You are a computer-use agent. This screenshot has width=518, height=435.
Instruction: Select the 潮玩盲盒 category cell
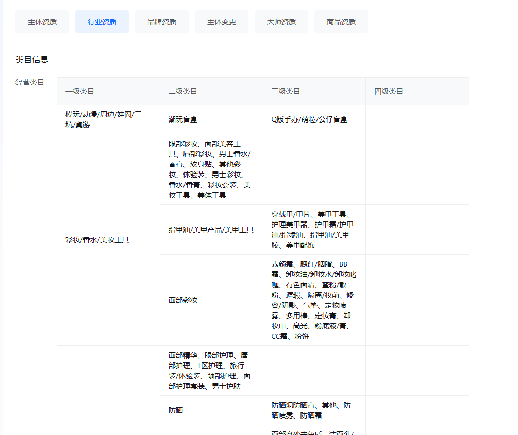coord(183,119)
